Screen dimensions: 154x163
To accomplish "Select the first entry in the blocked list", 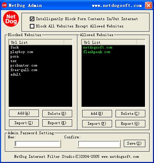I will 15,47.
